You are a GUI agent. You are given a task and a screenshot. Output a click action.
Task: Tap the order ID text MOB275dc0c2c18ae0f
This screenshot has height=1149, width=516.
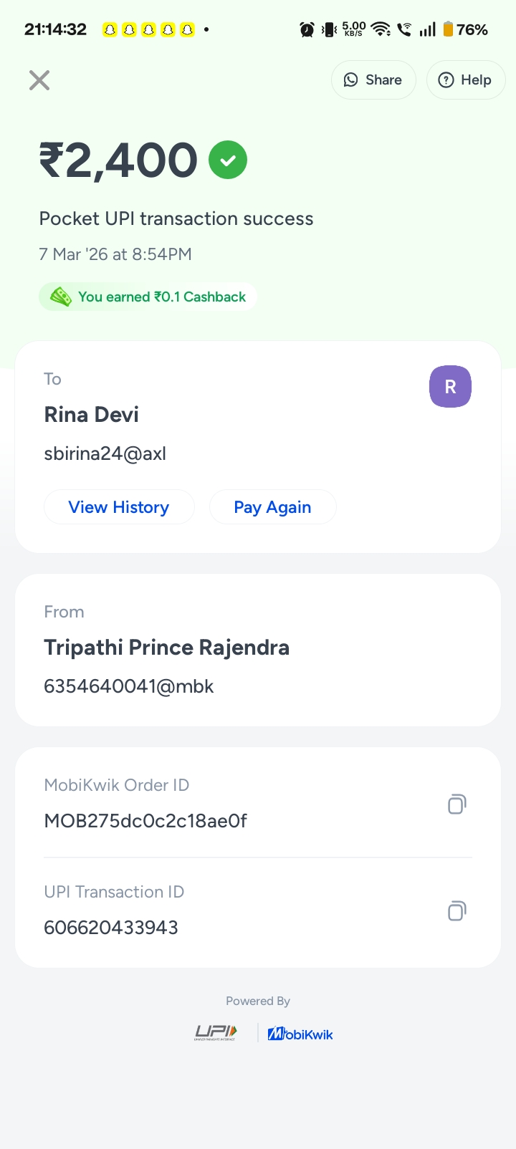145,821
